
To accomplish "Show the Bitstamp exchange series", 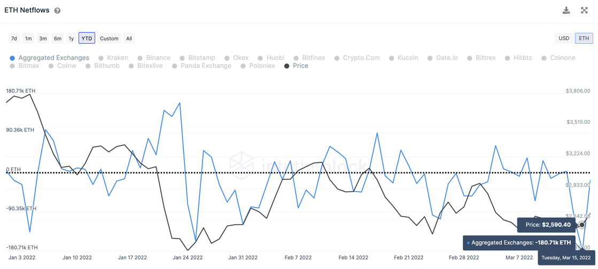I will pos(197,58).
